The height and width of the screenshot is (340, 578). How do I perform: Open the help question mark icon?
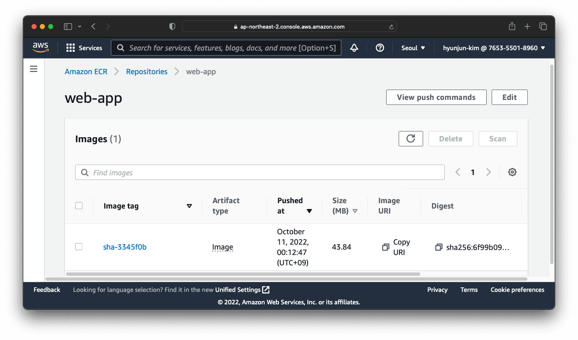coord(380,48)
